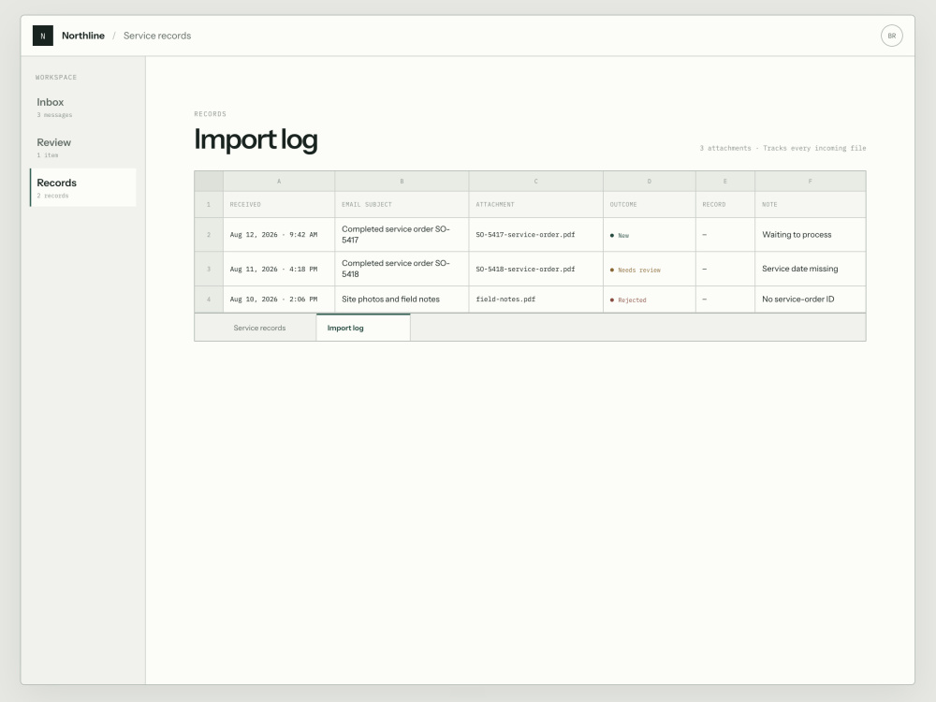Click the 3 attachments summary text
Screen dimensions: 936x702
click(782, 148)
